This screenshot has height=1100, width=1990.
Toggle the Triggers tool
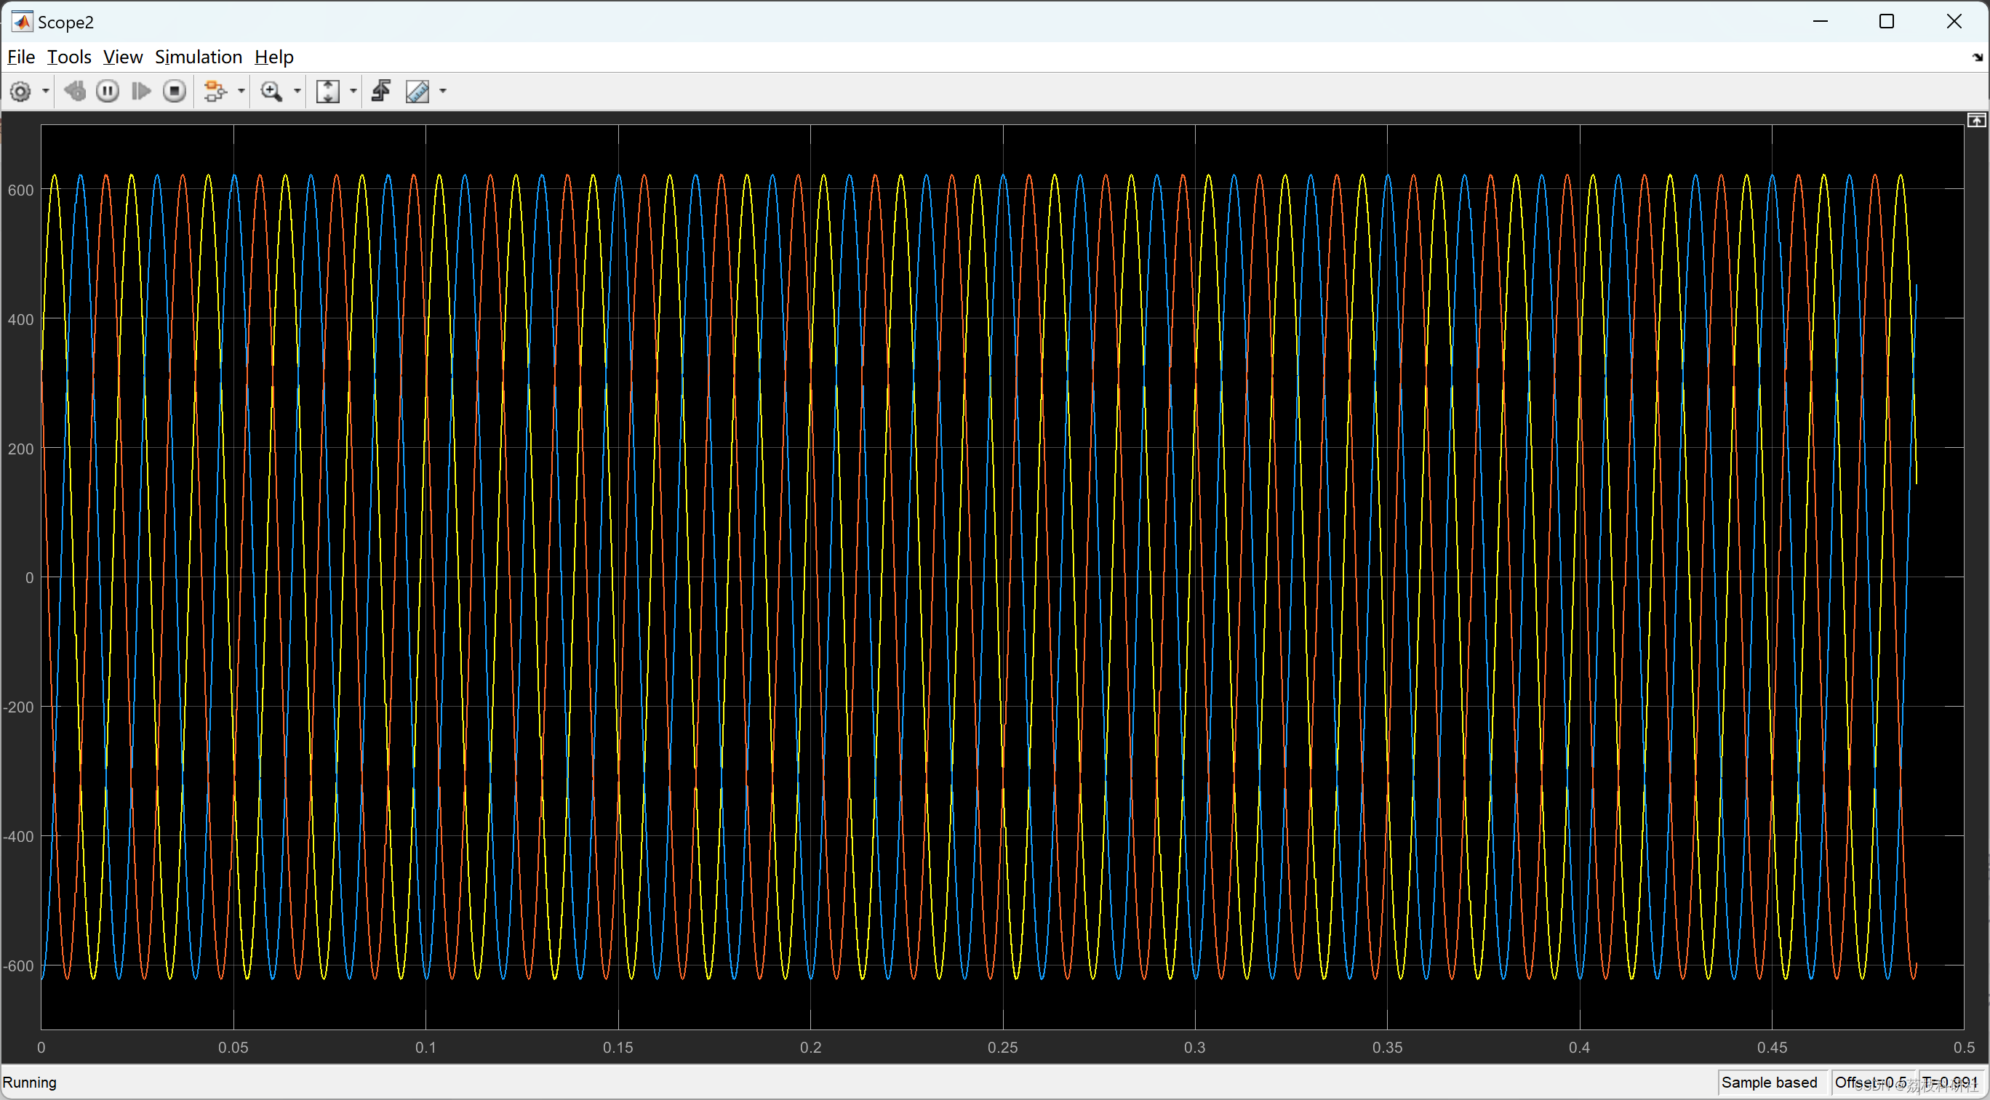(x=382, y=92)
